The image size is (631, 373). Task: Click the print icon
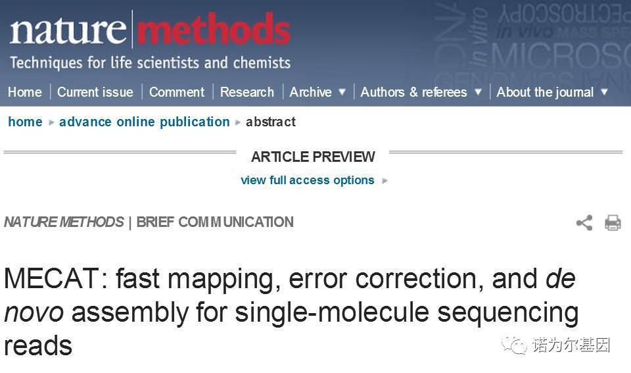point(613,222)
